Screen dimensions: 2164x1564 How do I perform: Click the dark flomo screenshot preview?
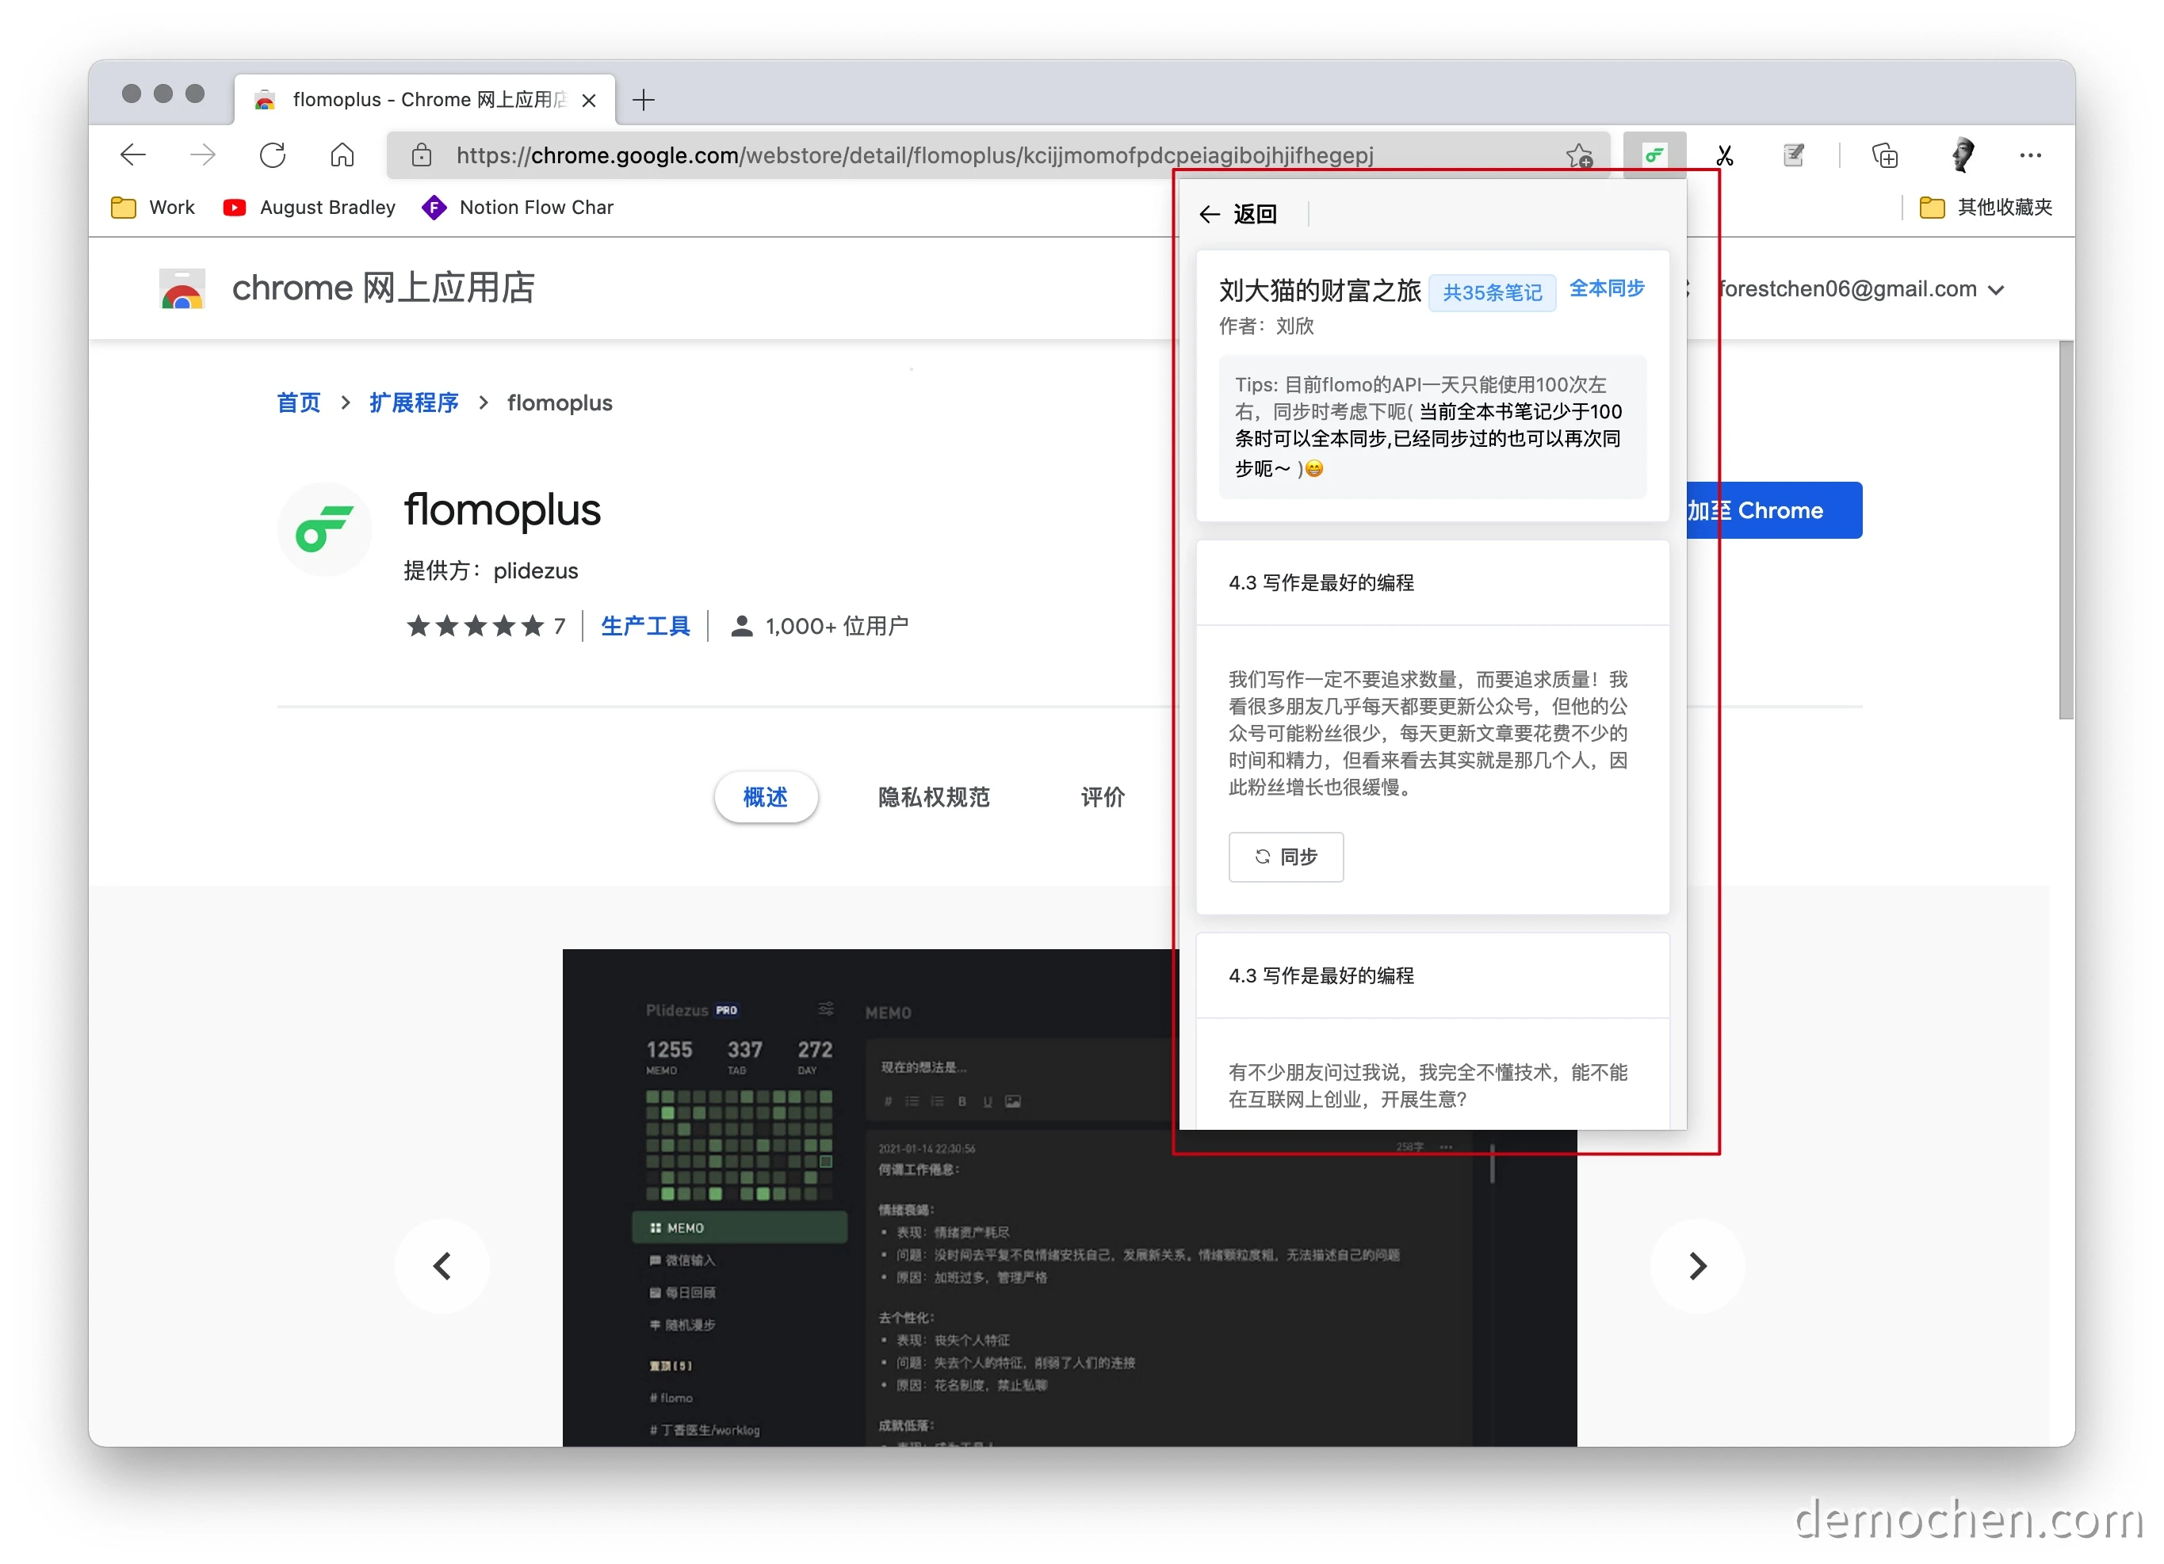click(1069, 1197)
